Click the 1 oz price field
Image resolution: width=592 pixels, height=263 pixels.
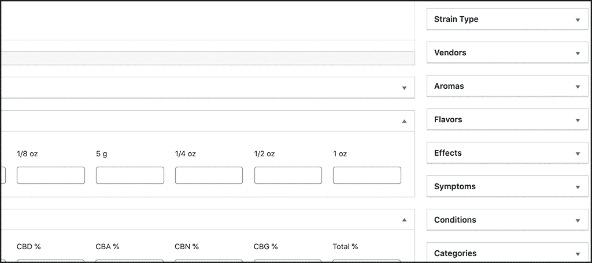coord(367,175)
